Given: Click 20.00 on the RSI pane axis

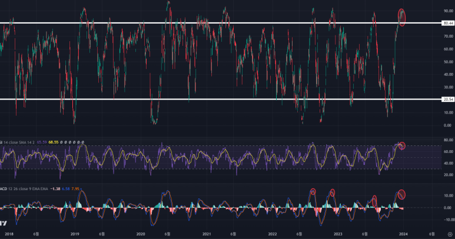Looking at the screenshot, I should pos(448,175).
